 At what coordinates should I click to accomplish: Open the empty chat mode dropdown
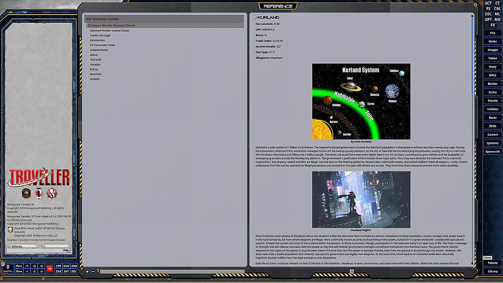56,246
